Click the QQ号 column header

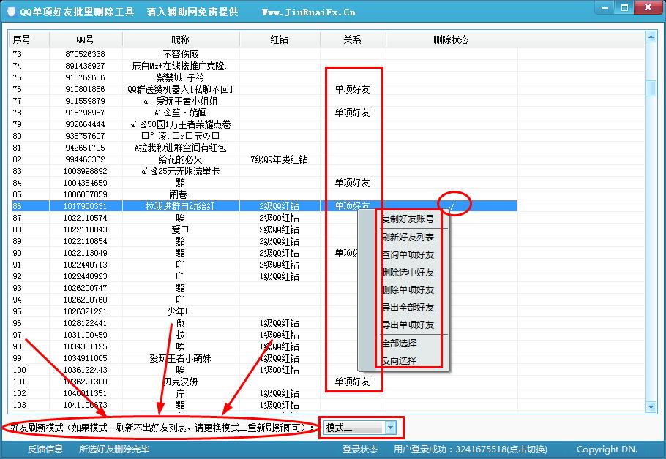pyautogui.click(x=86, y=39)
